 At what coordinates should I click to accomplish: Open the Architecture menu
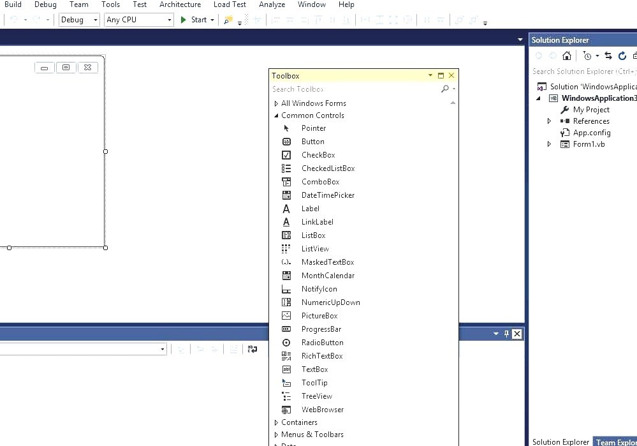click(x=180, y=4)
